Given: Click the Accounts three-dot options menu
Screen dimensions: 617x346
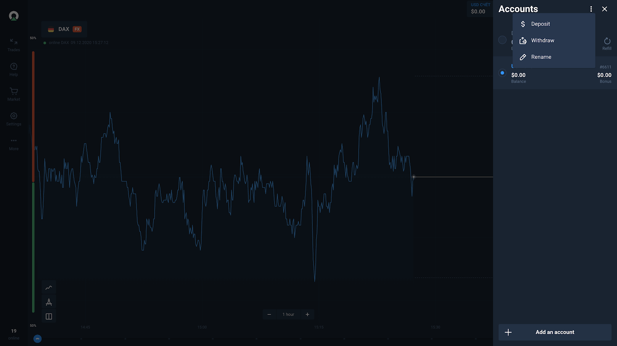Looking at the screenshot, I should point(591,9).
